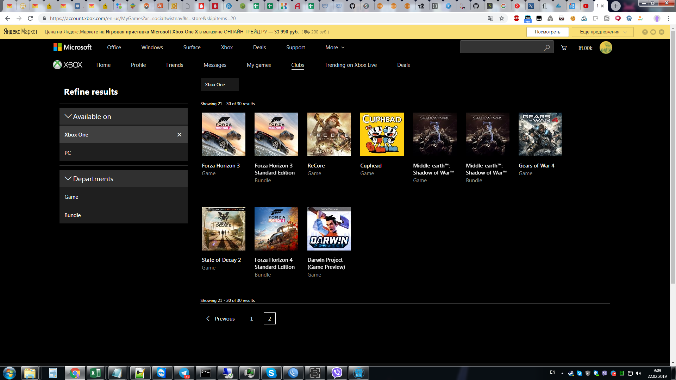This screenshot has width=676, height=380.
Task: Filter results by PC
Action: click(x=124, y=153)
